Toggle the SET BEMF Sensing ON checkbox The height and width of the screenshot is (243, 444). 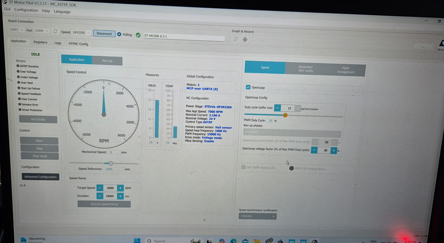[243, 167]
